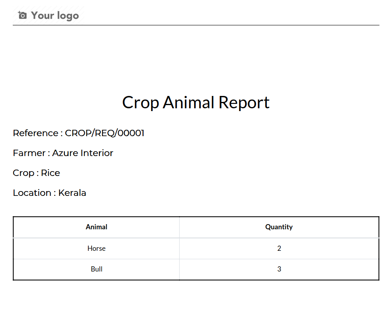Click the "Farmer" field label

(29, 153)
